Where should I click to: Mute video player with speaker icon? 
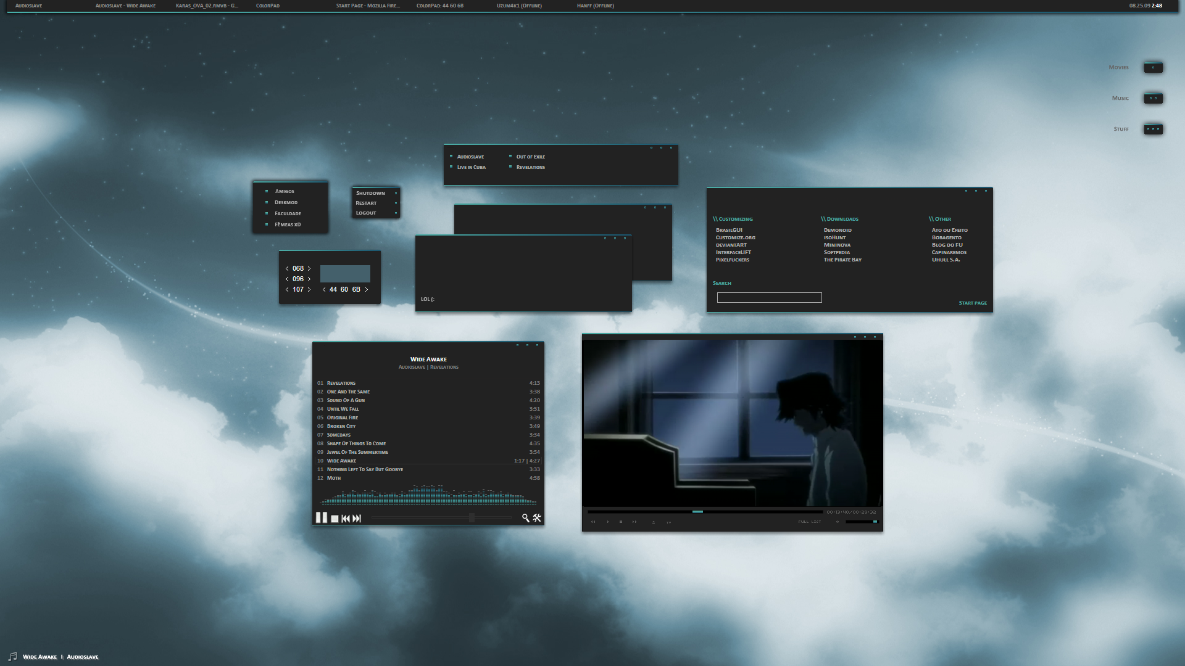[x=838, y=522]
